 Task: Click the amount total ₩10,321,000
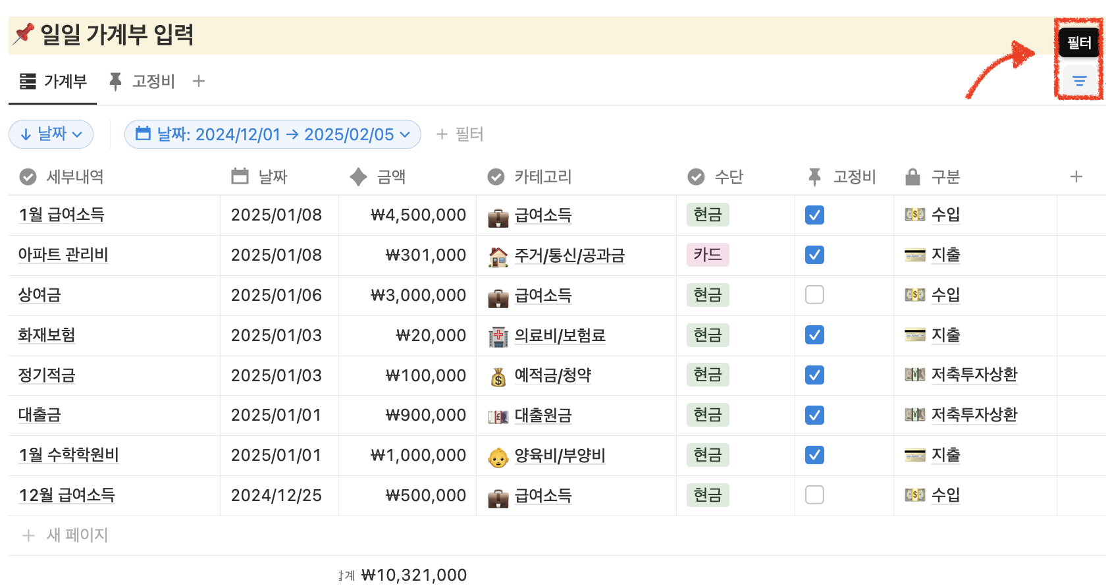point(413,575)
